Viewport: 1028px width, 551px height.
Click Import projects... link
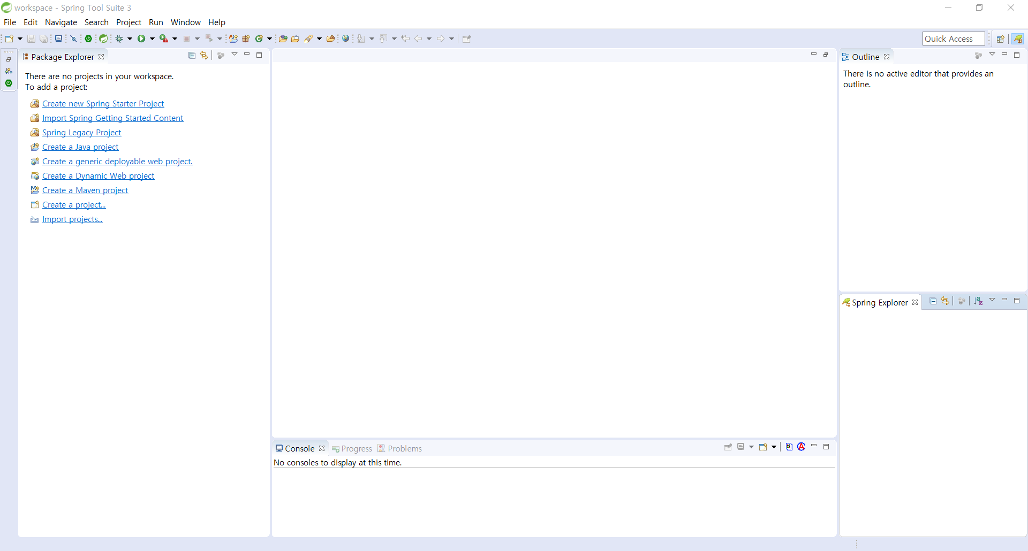pyautogui.click(x=72, y=219)
